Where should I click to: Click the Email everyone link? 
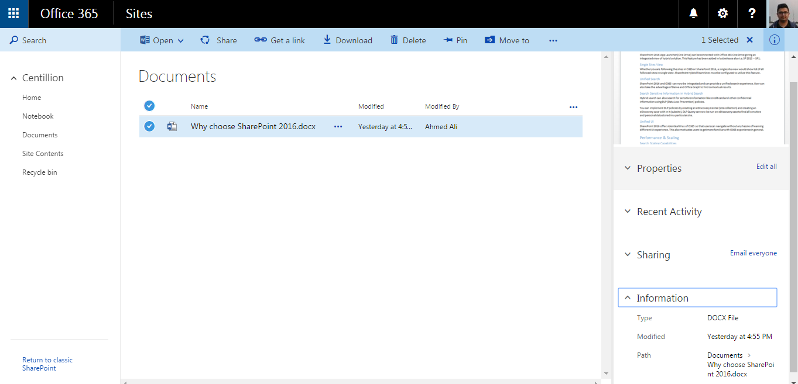(753, 253)
